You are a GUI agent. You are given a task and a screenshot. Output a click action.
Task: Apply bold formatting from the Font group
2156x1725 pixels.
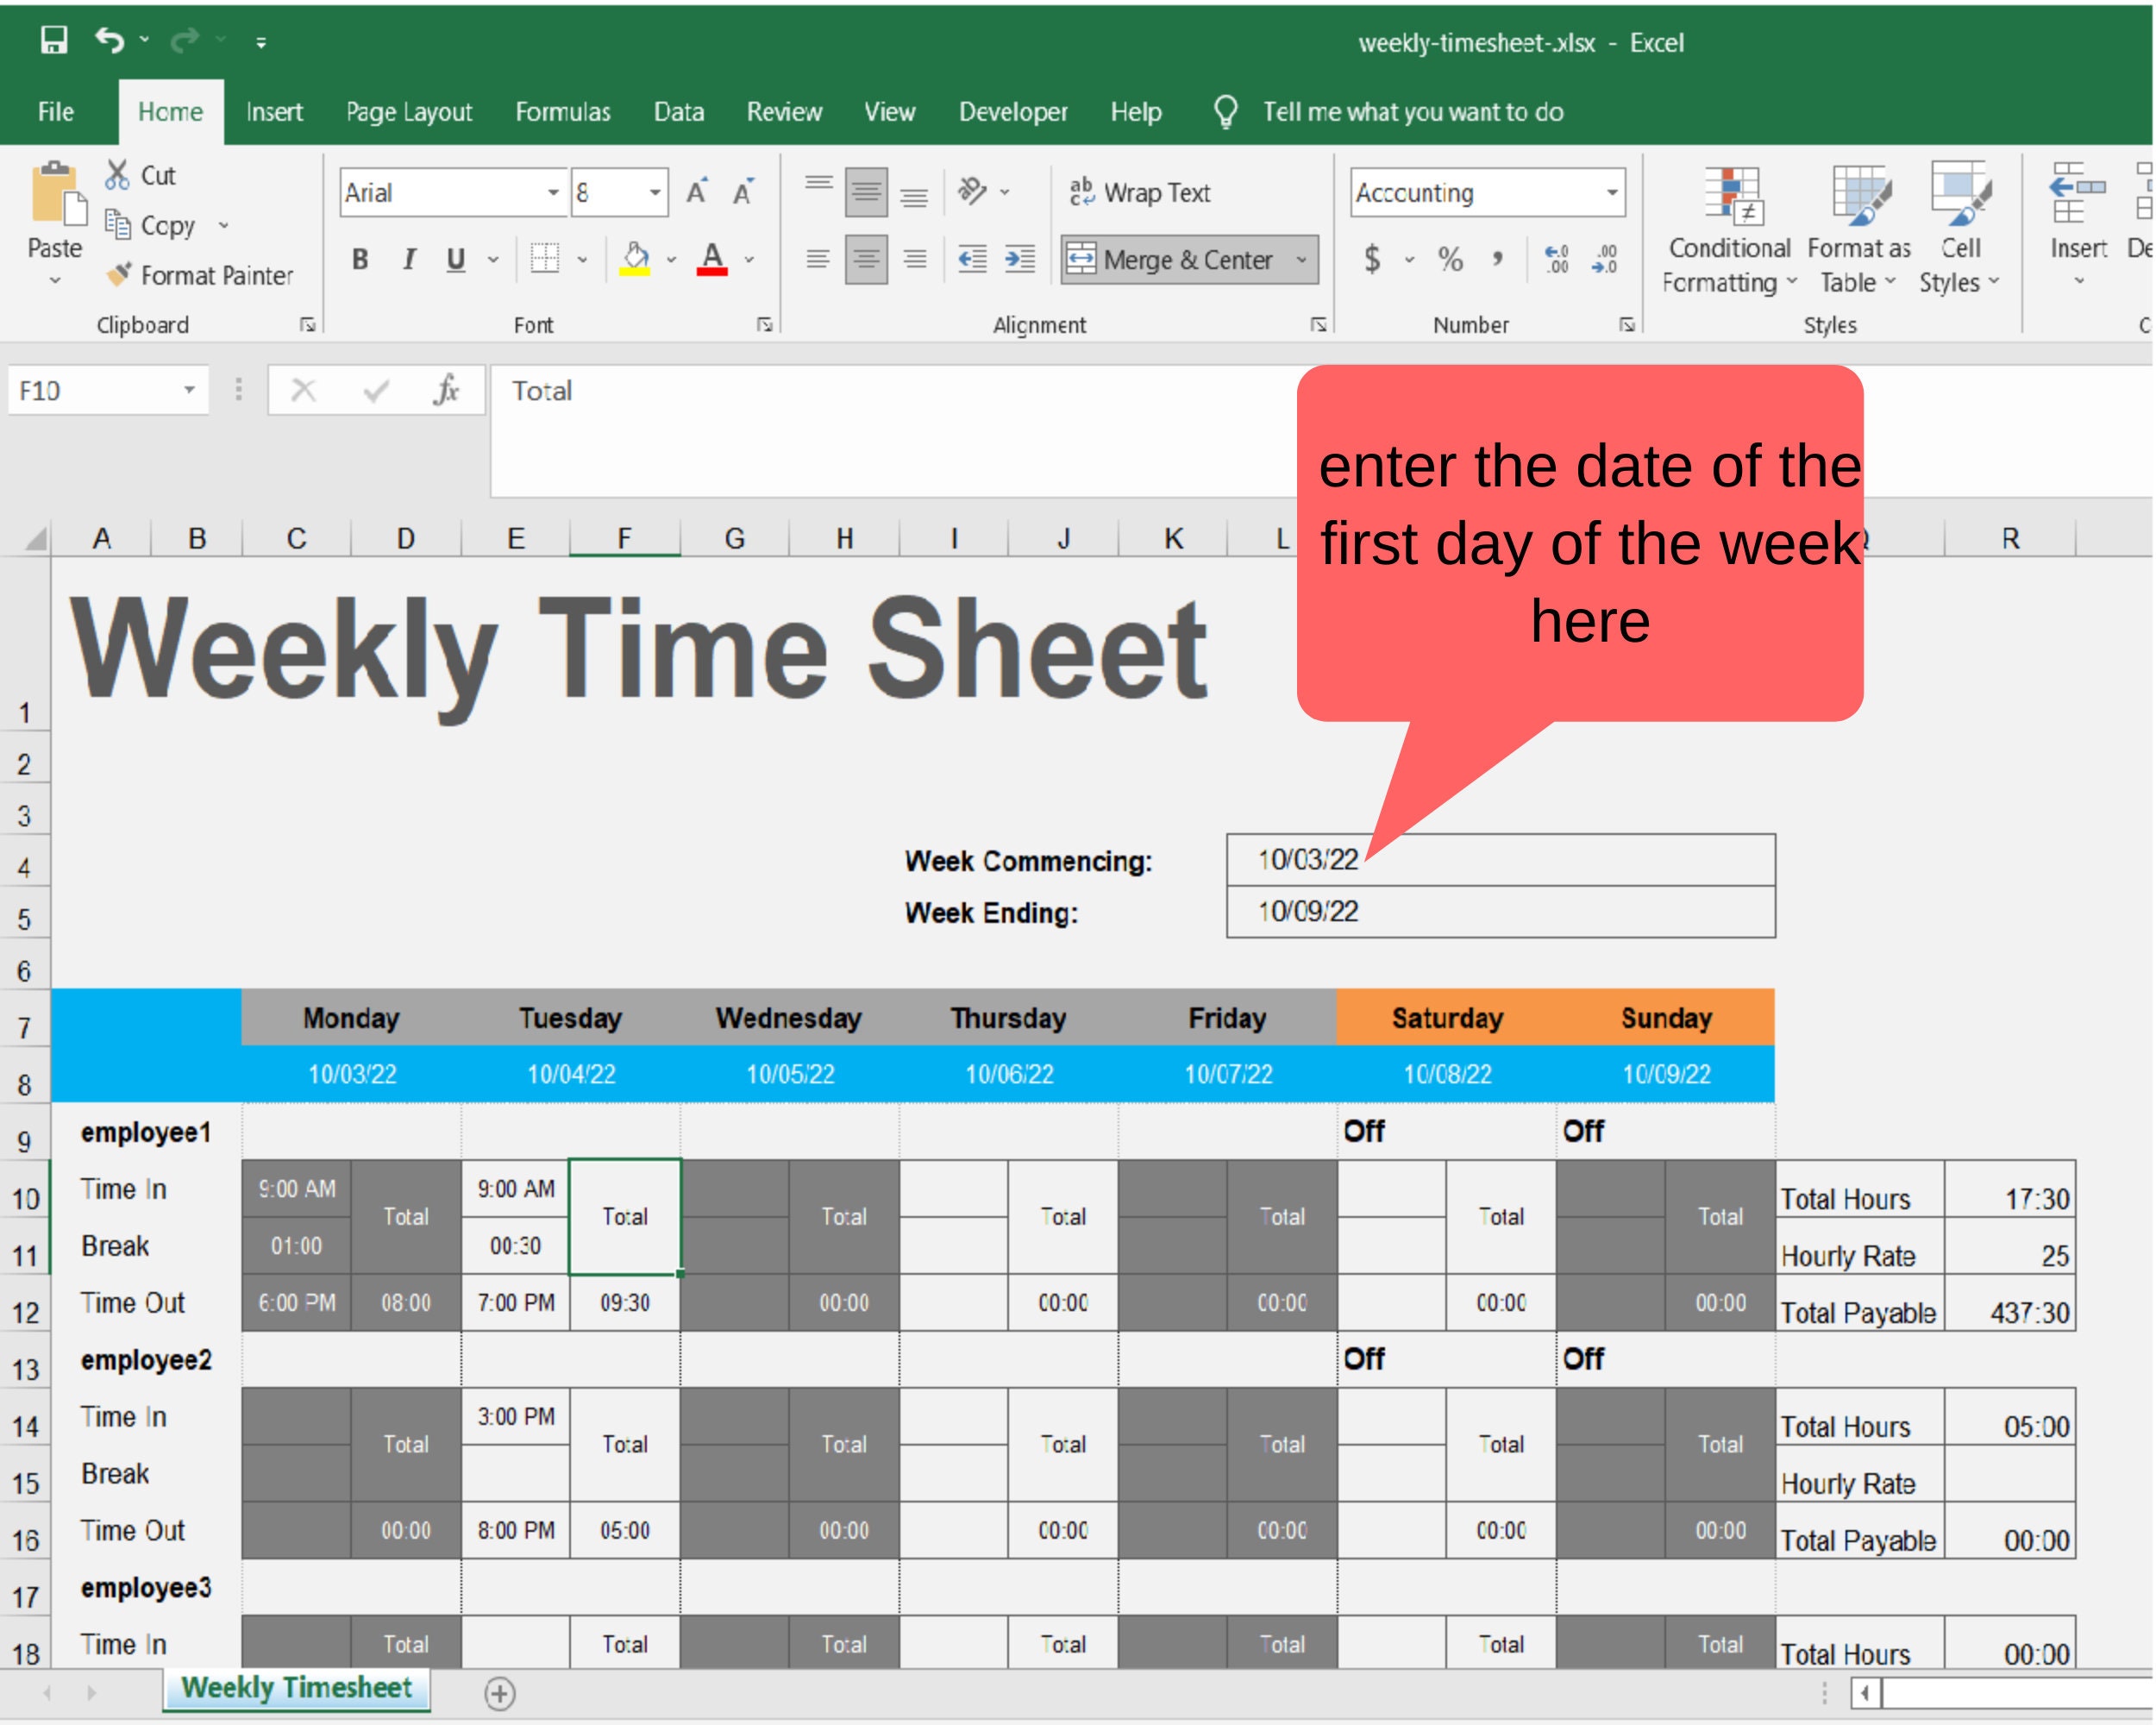pos(359,259)
